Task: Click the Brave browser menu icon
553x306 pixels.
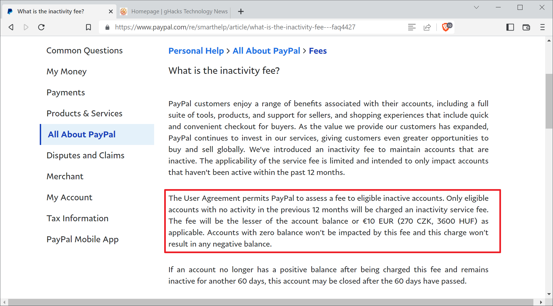Action: coord(542,27)
